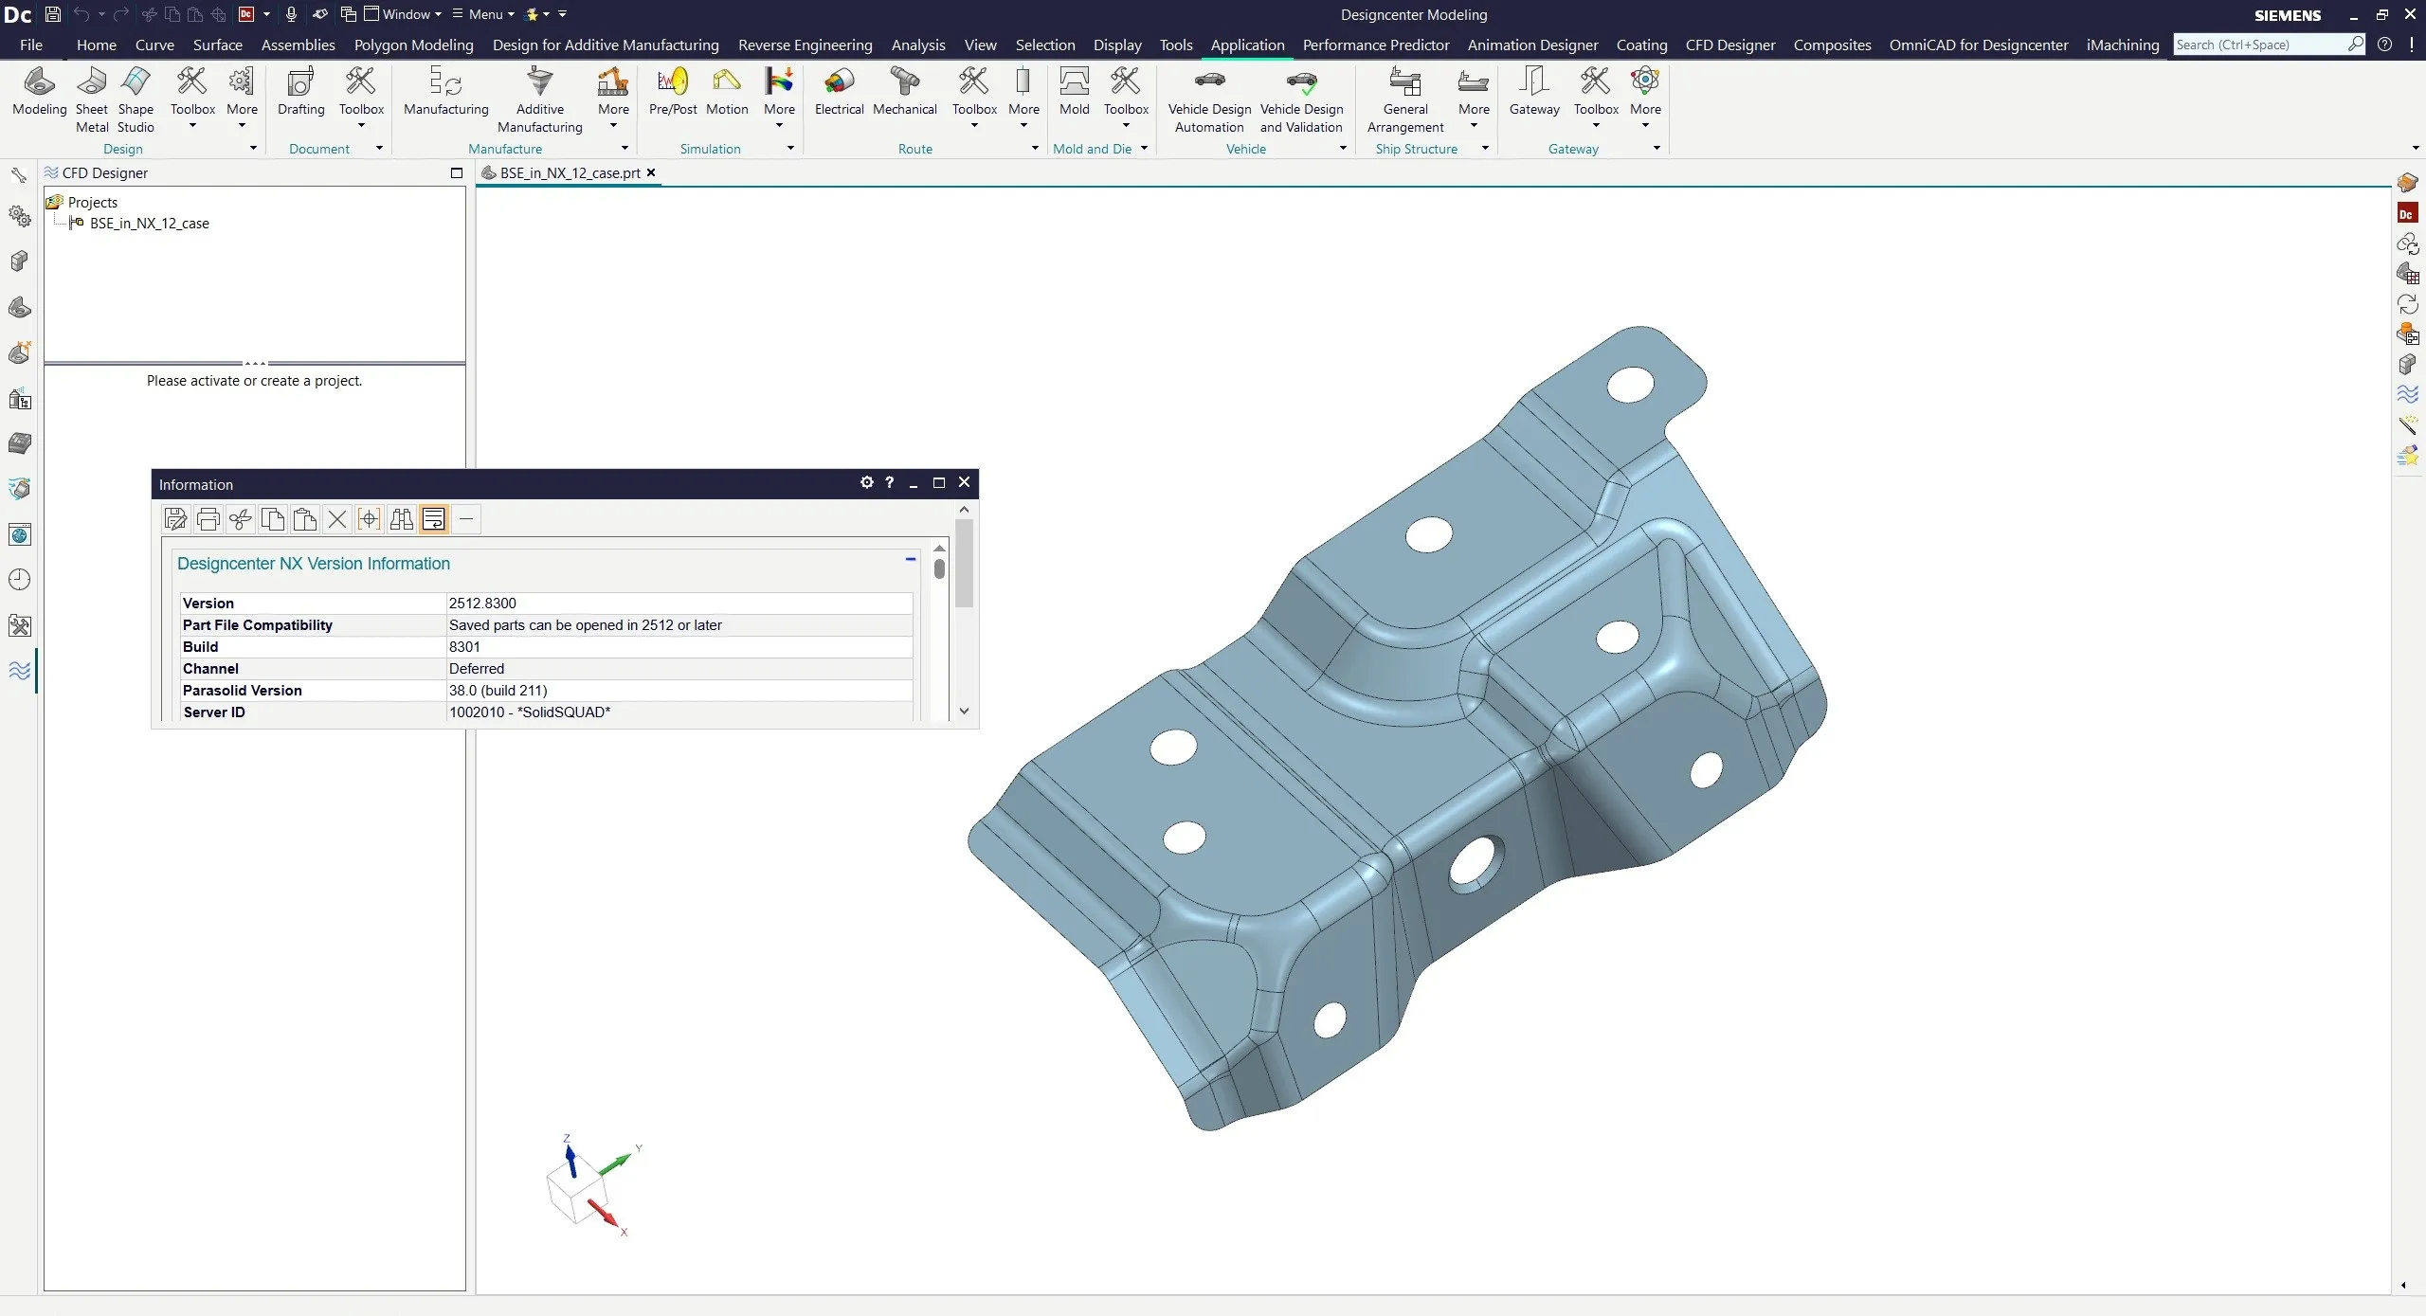Switch to the Assemblies tab
2426x1316 pixels.
point(298,45)
